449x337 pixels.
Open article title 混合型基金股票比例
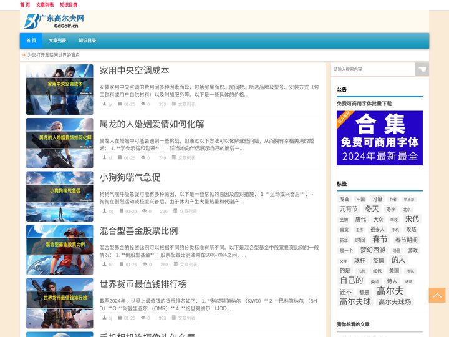point(139,231)
